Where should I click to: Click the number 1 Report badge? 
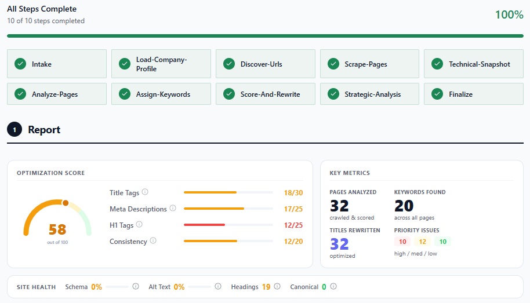pyautogui.click(x=14, y=129)
